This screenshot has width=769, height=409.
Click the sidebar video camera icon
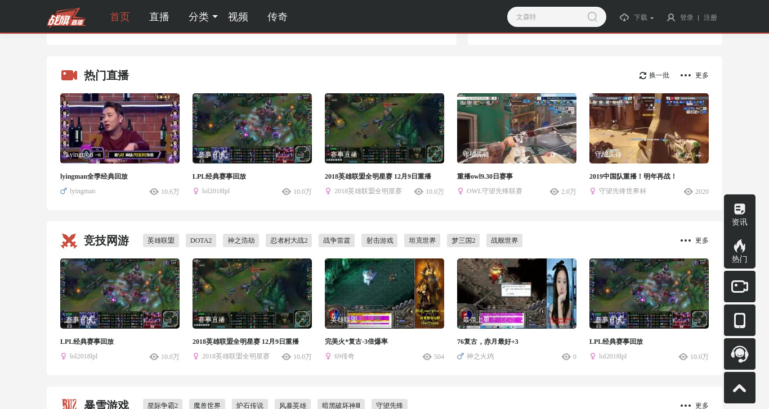point(740,287)
